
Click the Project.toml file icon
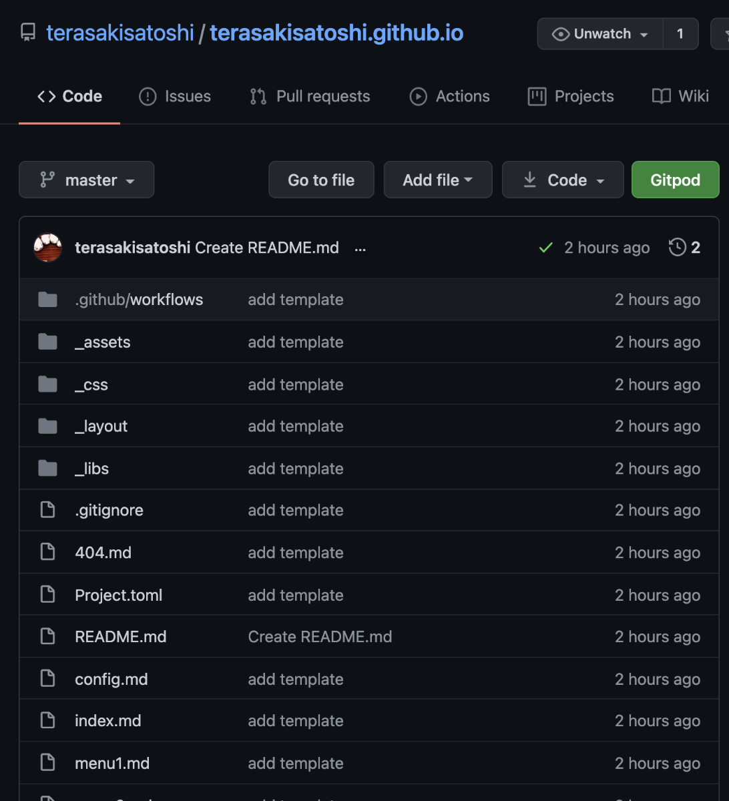pos(47,595)
